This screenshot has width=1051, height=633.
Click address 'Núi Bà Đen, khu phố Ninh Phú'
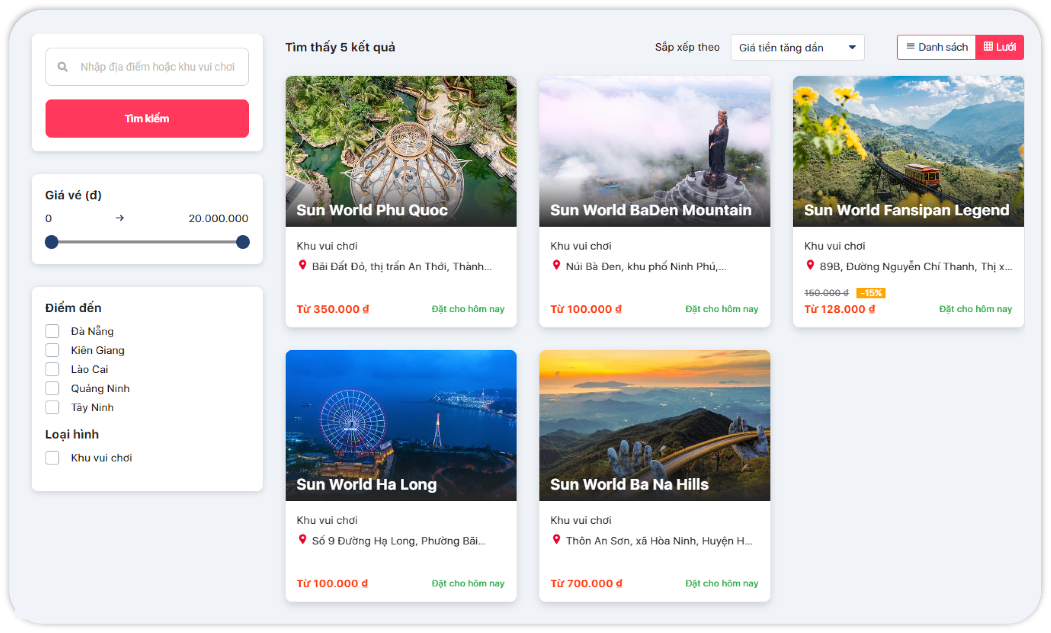click(x=646, y=266)
